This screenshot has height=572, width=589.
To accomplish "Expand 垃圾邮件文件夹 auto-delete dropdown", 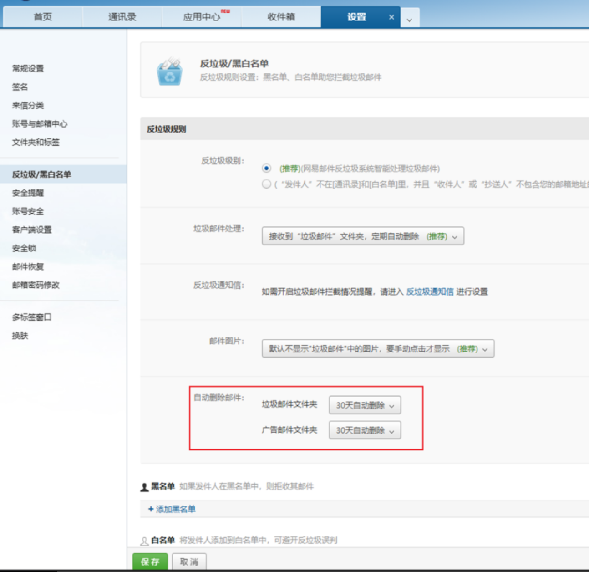I will coord(365,405).
